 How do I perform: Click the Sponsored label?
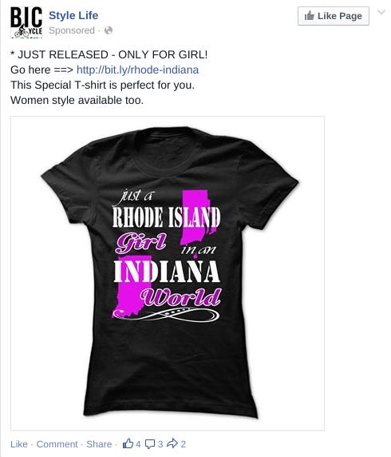[72, 30]
